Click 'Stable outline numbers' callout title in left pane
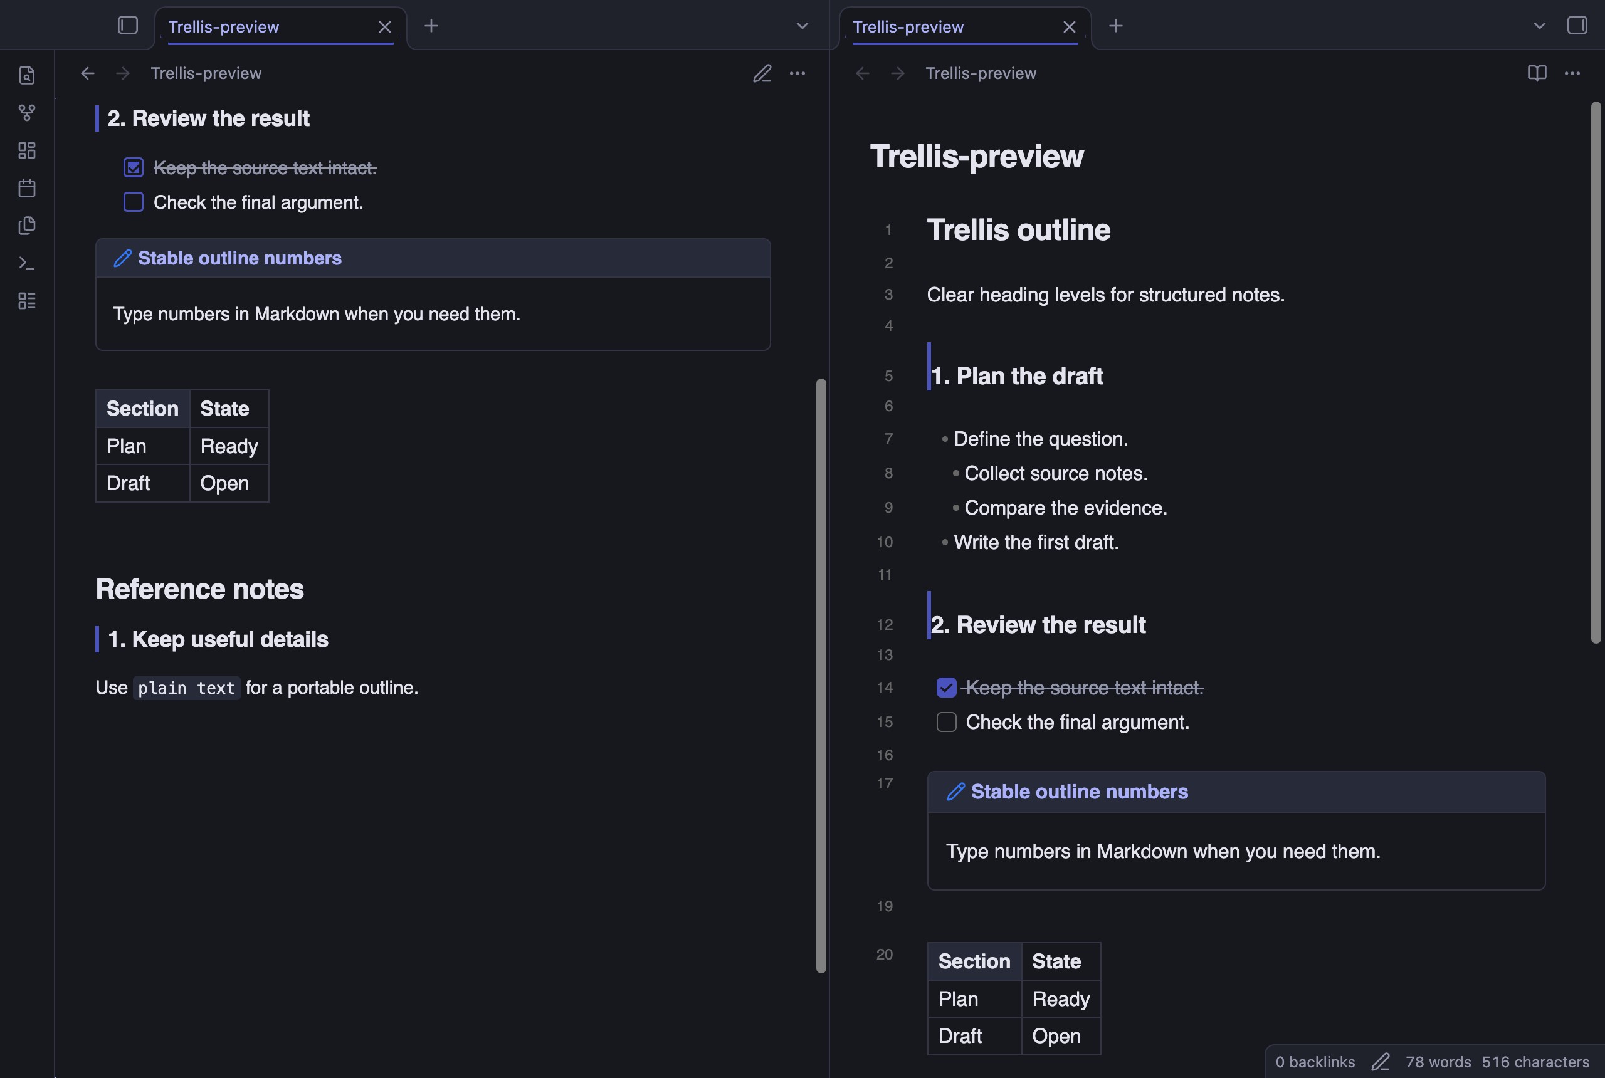This screenshot has height=1078, width=1605. point(239,258)
